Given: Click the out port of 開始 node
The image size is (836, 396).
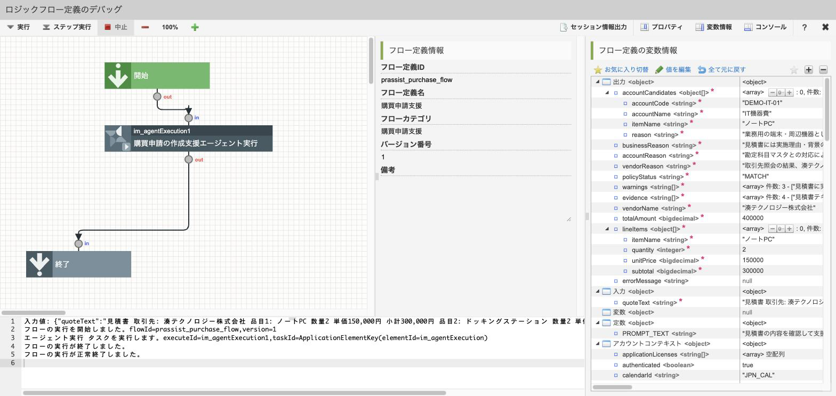Looking at the screenshot, I should pos(157,96).
